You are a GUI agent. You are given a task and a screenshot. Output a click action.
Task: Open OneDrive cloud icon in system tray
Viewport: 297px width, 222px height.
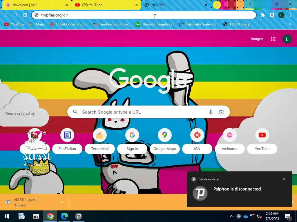coord(246,216)
